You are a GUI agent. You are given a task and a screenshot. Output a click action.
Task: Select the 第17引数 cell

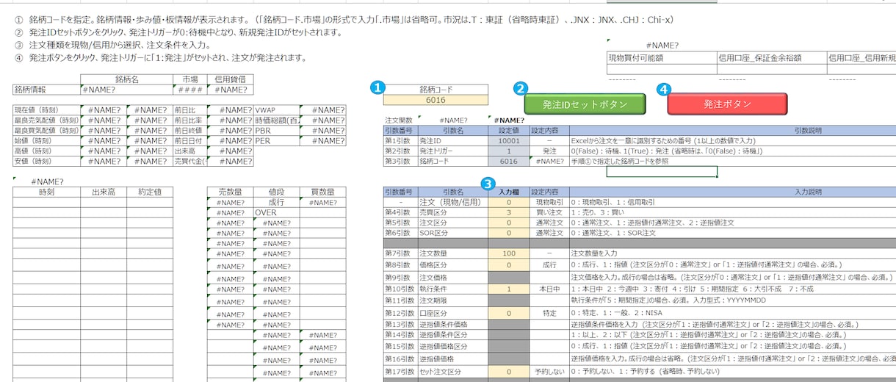tap(399, 372)
